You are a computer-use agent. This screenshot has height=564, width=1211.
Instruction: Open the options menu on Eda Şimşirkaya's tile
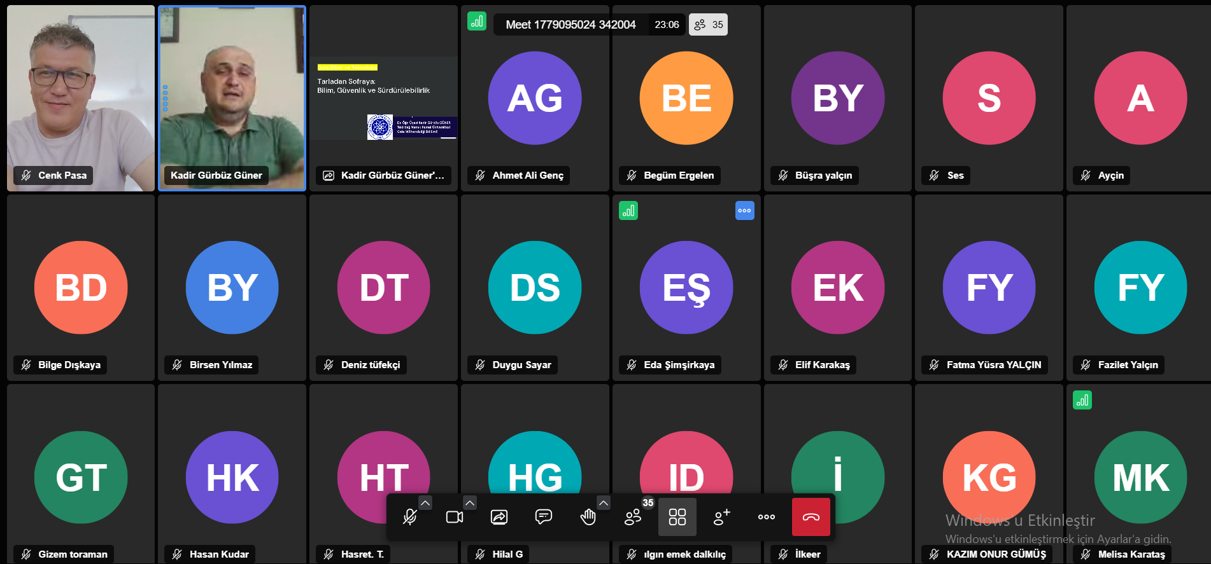coord(745,210)
